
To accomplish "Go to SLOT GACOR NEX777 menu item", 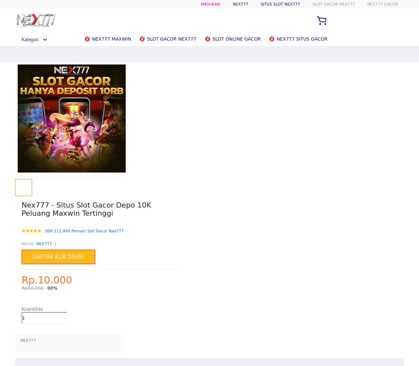I will (x=172, y=39).
